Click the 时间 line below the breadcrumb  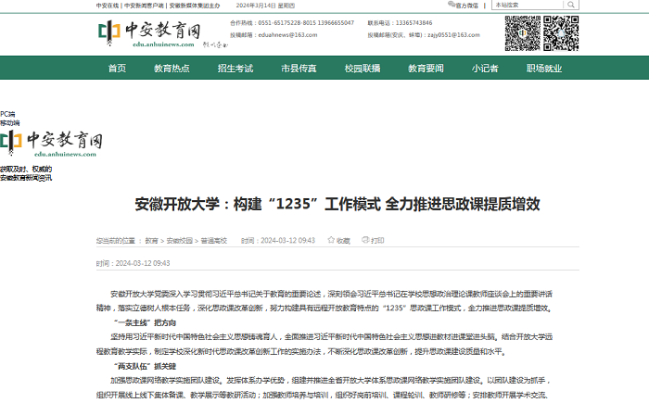pyautogui.click(x=133, y=263)
